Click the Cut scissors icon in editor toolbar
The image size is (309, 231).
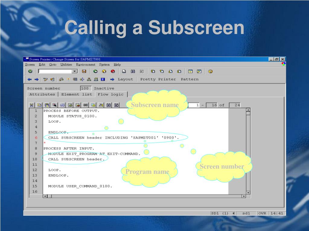31,105
